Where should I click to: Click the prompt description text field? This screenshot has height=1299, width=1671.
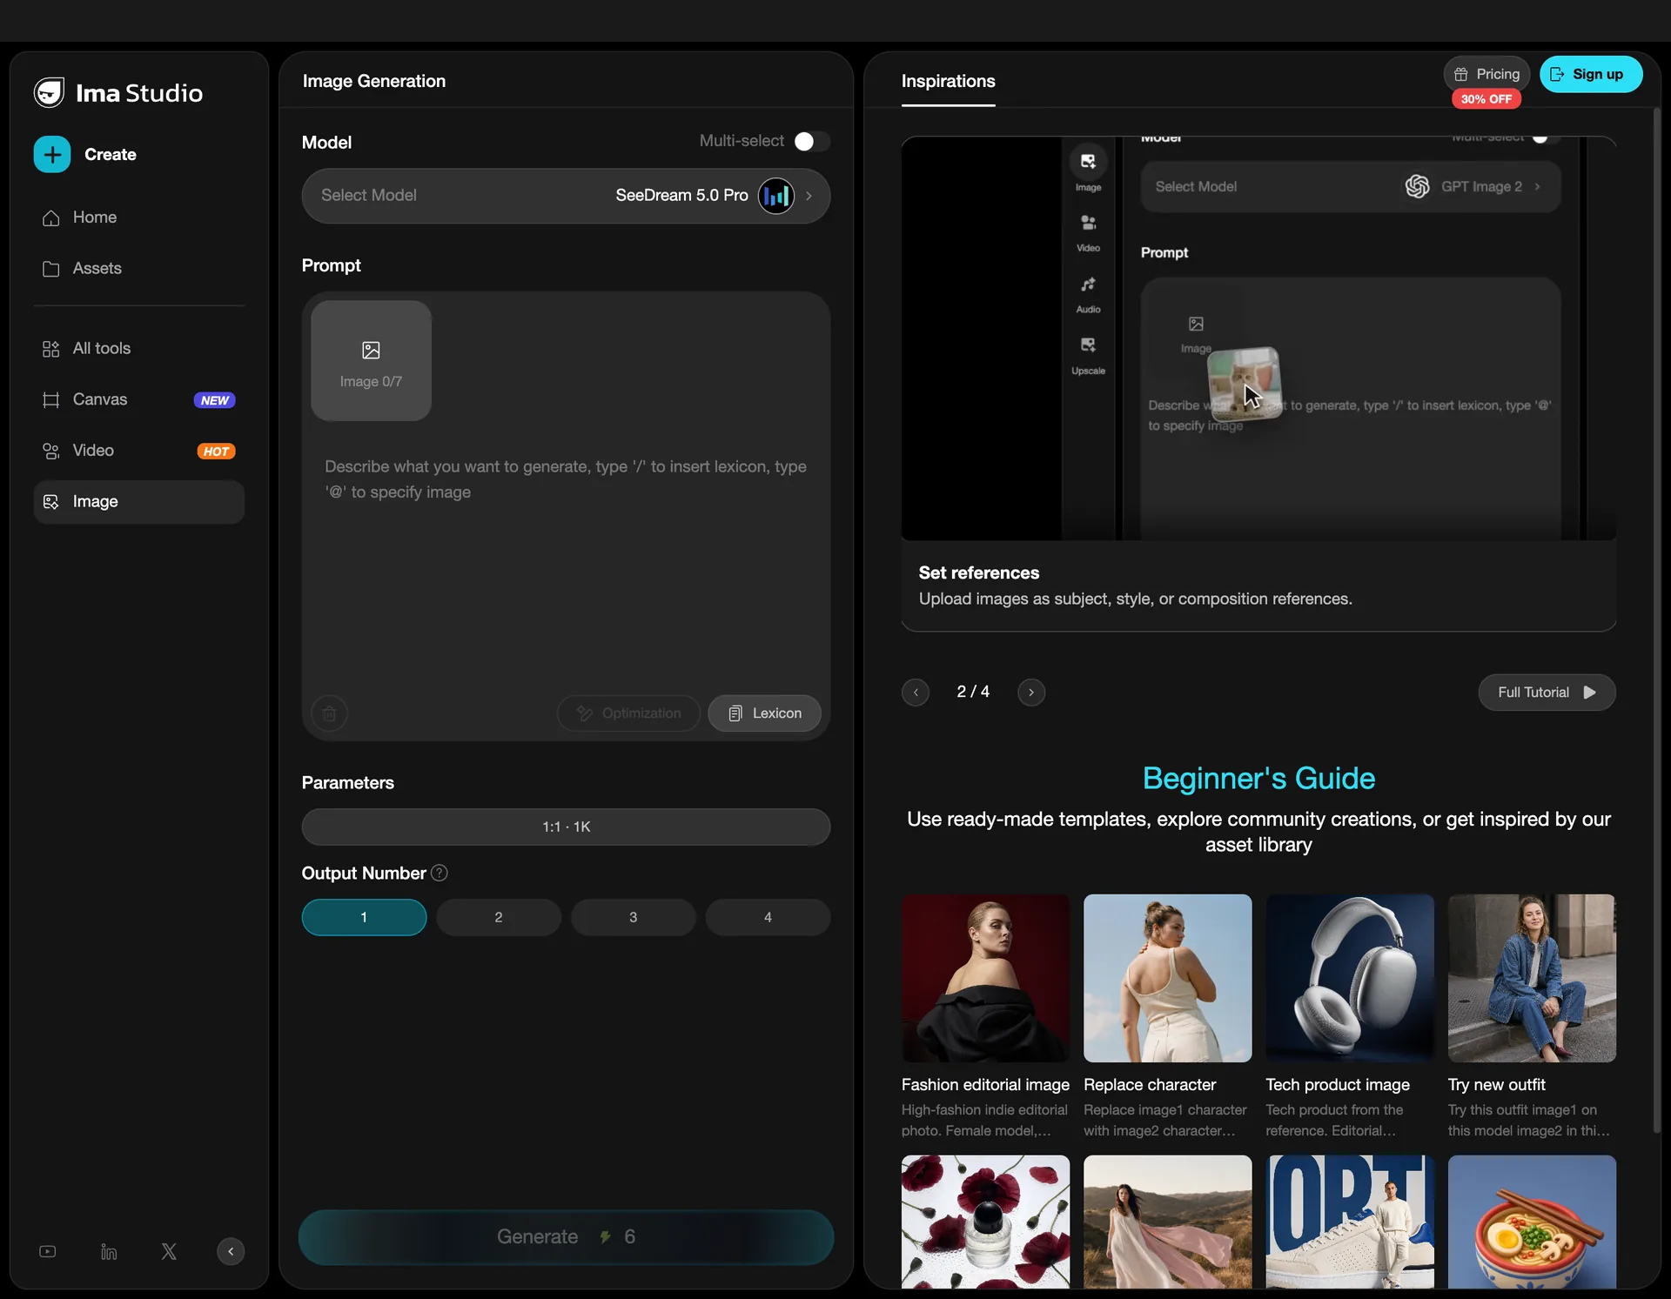(566, 479)
